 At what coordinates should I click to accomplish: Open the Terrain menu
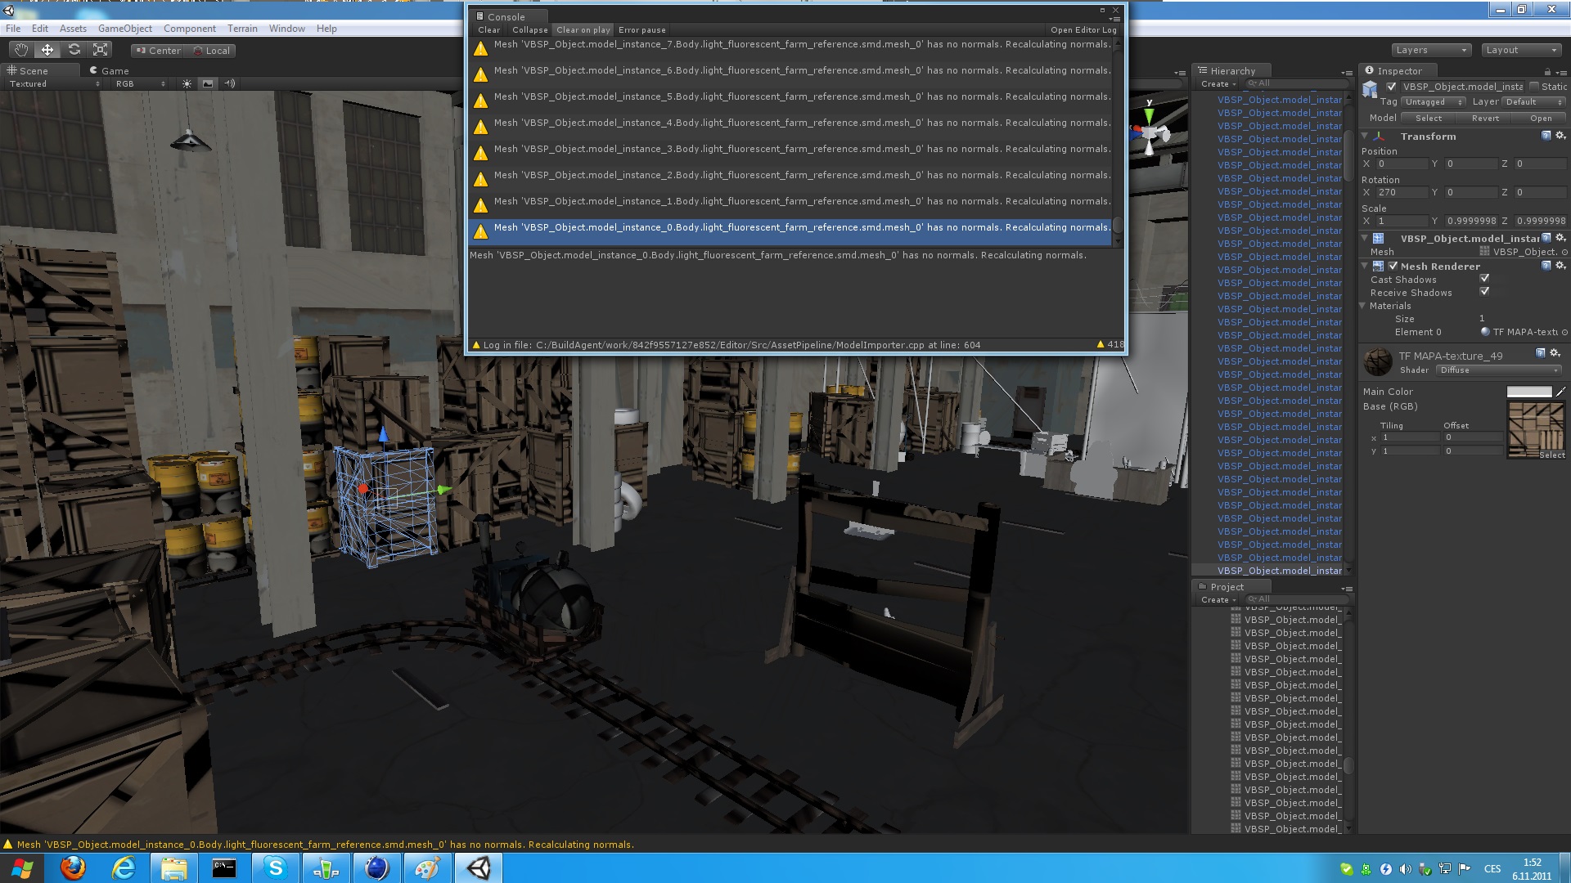pos(242,29)
